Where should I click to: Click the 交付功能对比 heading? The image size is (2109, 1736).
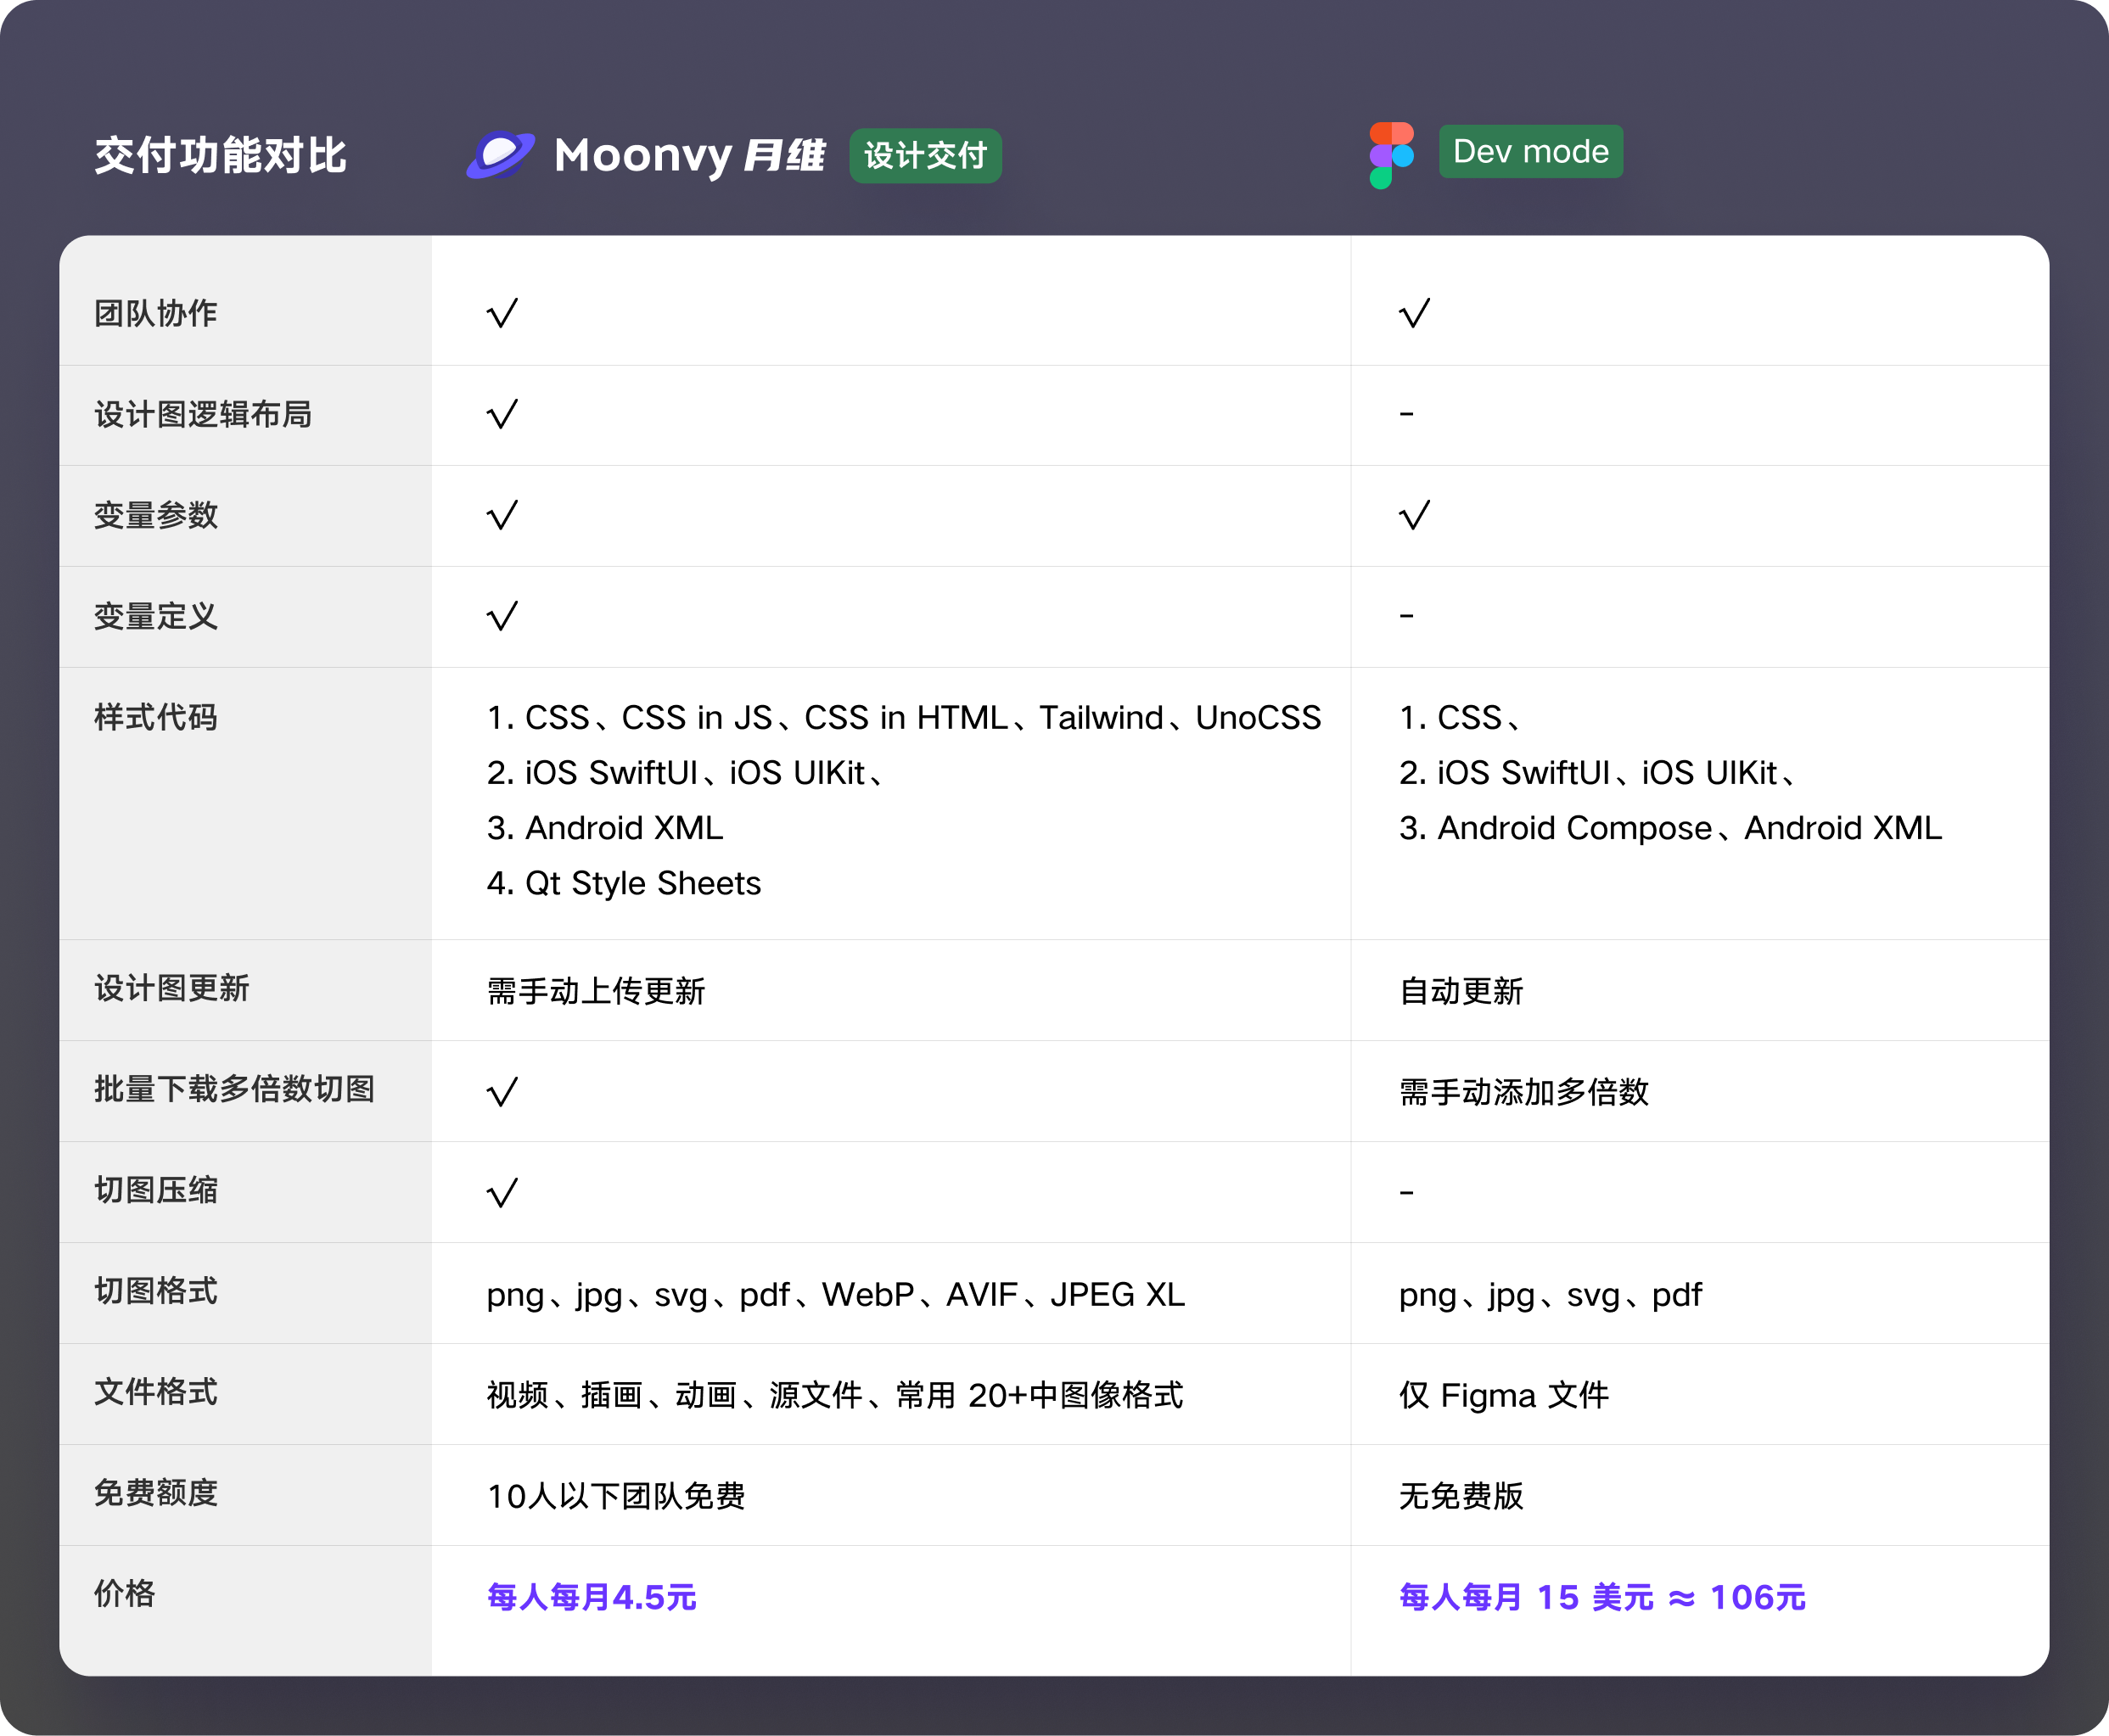(221, 155)
